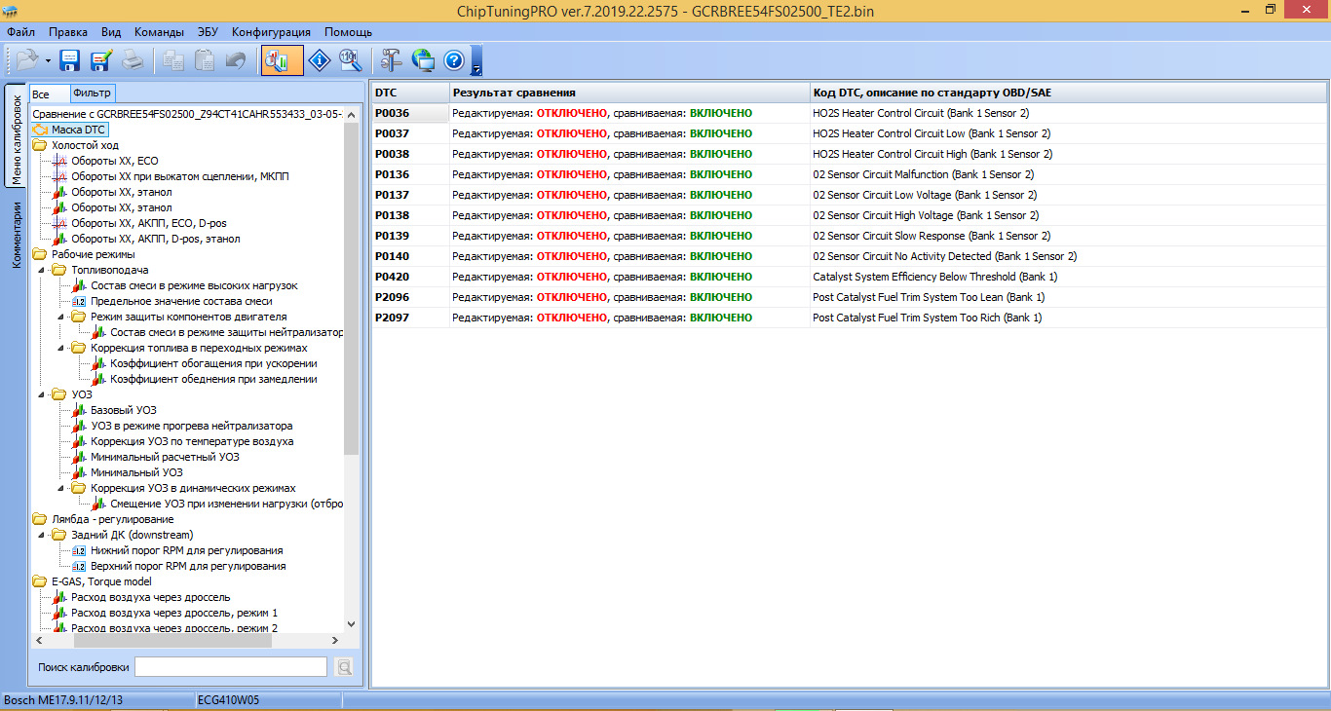Click the blue question mark help icon
Screen dimensions: 1331x711
pyautogui.click(x=454, y=60)
